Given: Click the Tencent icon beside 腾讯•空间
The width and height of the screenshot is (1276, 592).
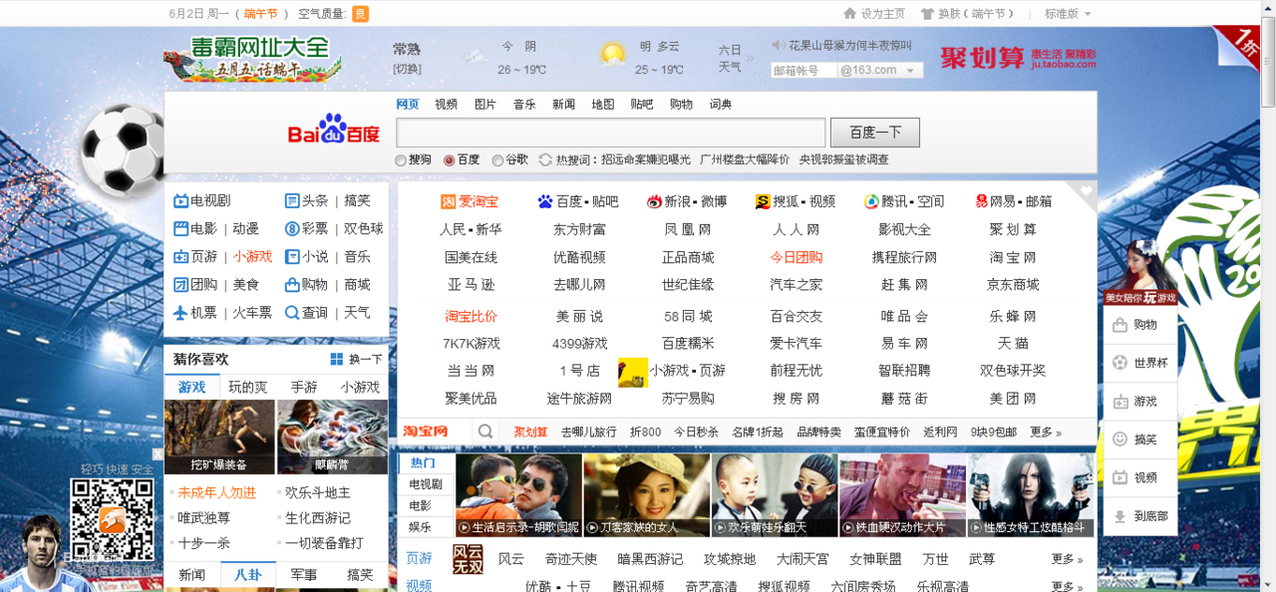Looking at the screenshot, I should pyautogui.click(x=871, y=201).
